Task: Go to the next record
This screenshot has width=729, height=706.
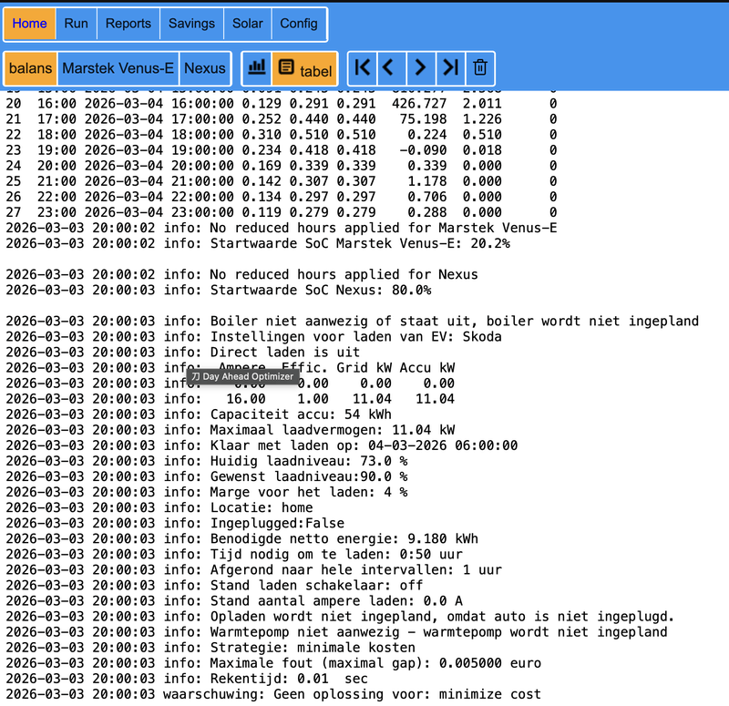Action: (420, 67)
